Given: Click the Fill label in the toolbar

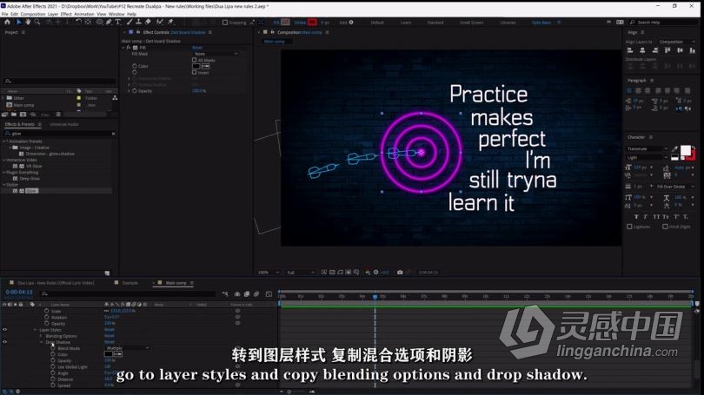Looking at the screenshot, I should coord(276,23).
